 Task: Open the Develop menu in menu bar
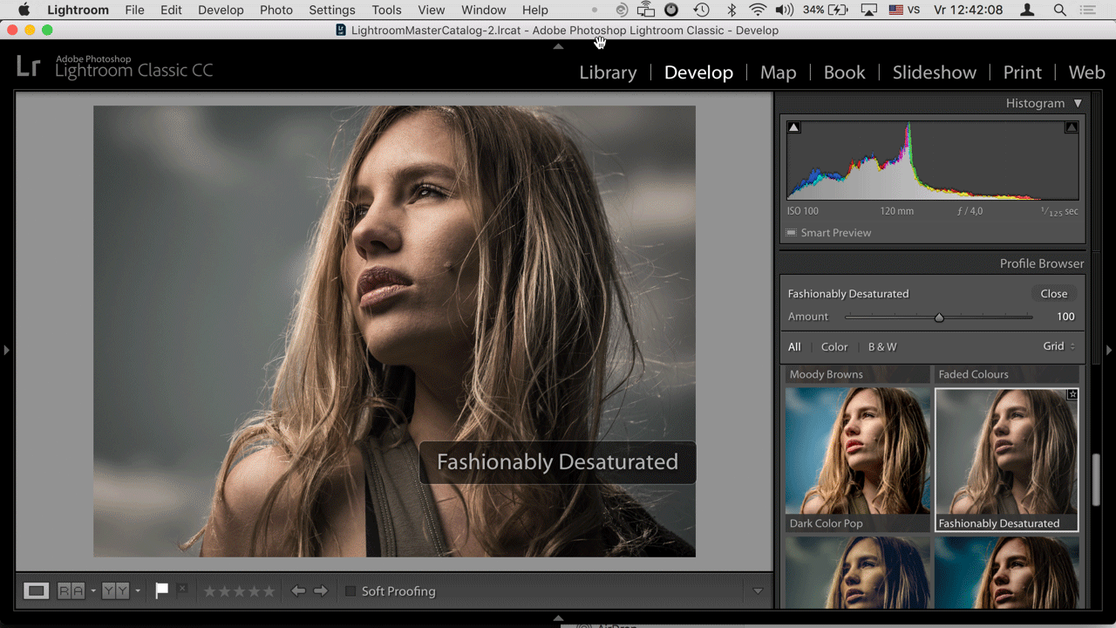(221, 10)
